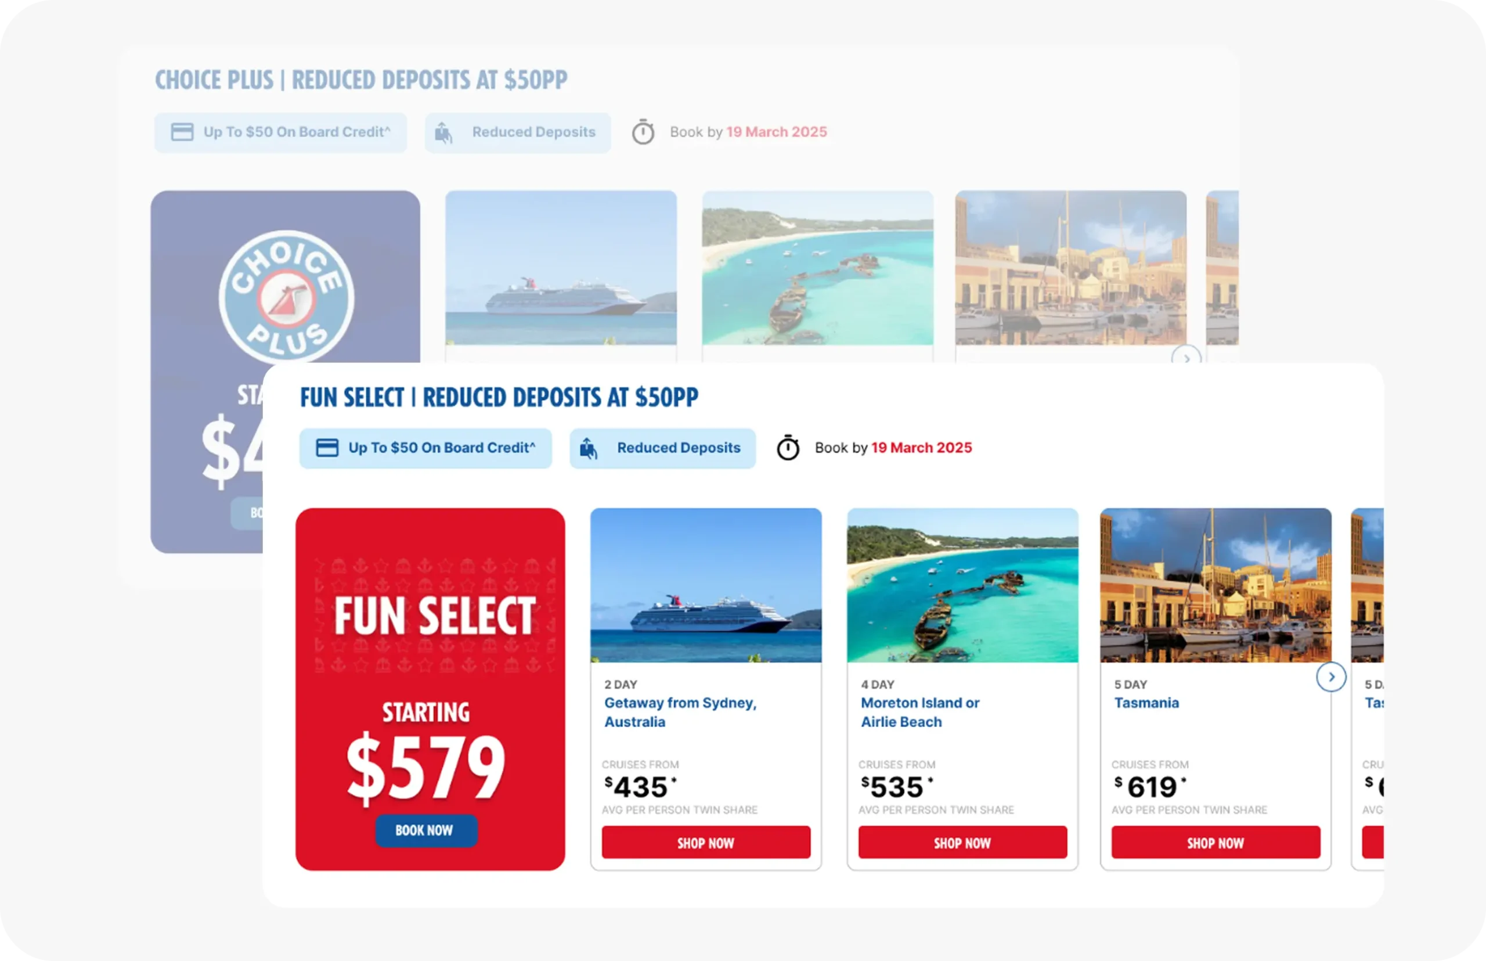Click the Choice Plus circular logo badge

point(286,298)
